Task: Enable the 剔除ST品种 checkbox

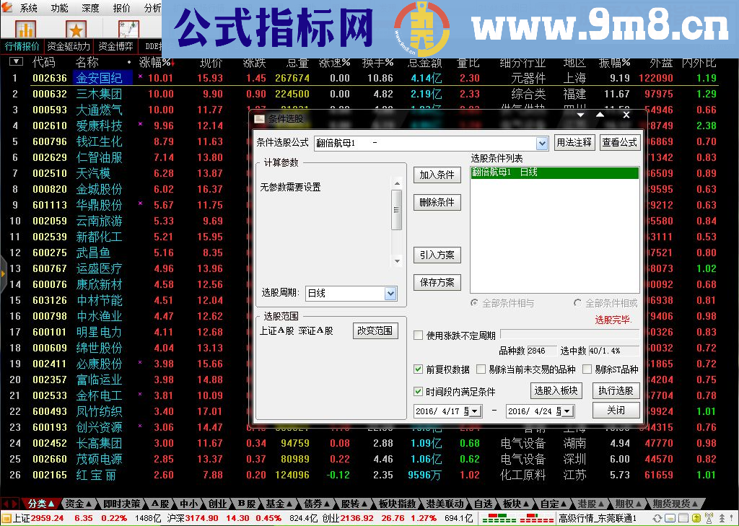Action: (x=587, y=369)
